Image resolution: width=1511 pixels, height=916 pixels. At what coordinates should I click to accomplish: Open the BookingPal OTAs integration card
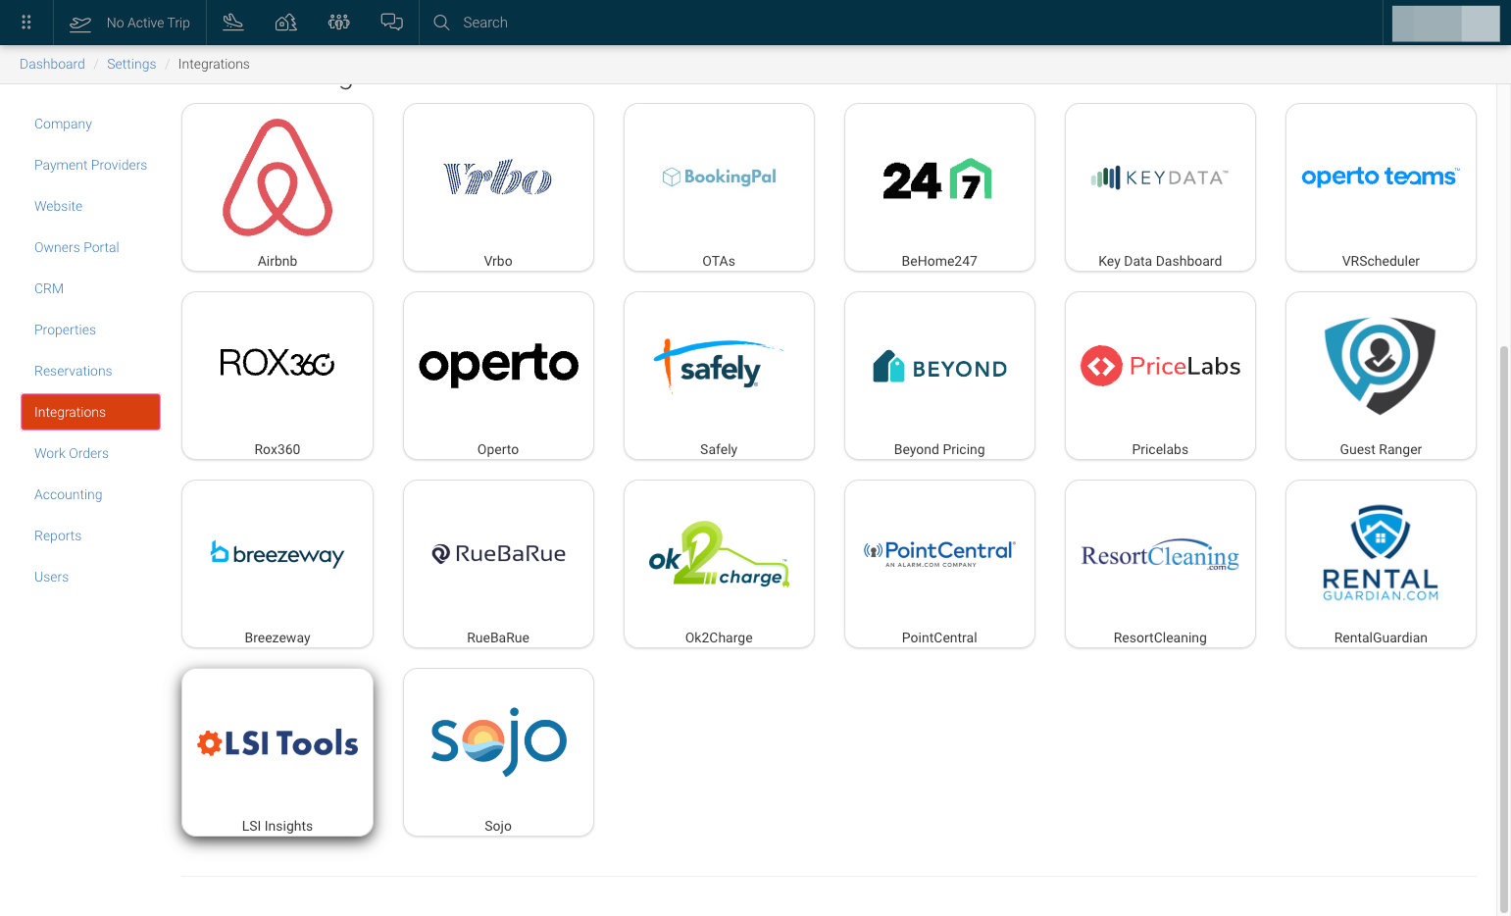(x=719, y=187)
